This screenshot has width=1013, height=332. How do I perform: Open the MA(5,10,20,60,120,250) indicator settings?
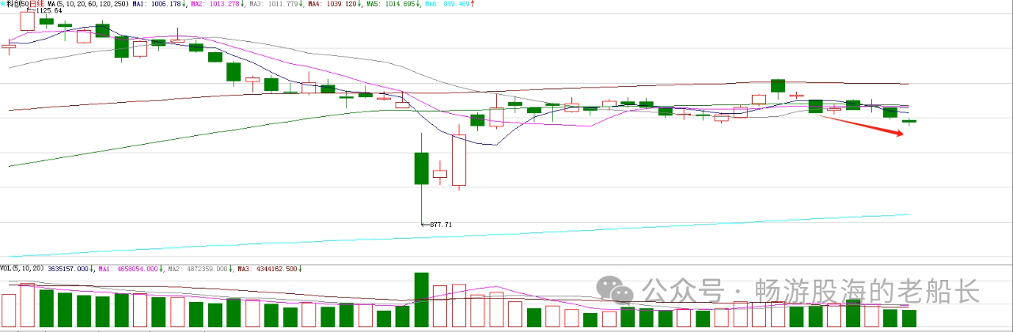click(x=88, y=4)
